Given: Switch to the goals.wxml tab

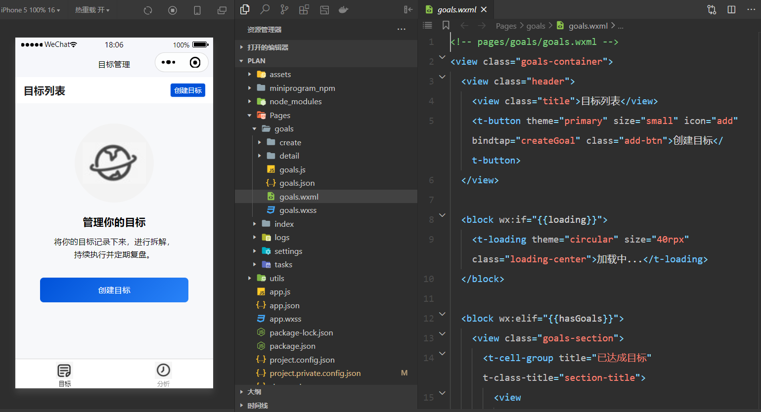Looking at the screenshot, I should [456, 9].
